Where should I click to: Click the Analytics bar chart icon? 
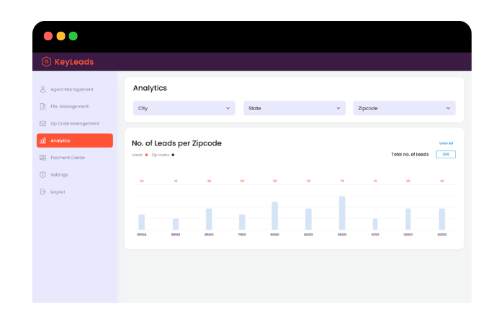coord(43,140)
